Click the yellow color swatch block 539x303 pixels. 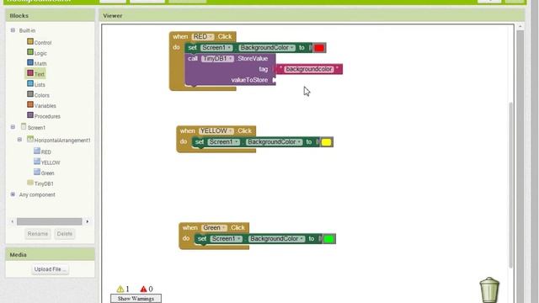click(326, 142)
